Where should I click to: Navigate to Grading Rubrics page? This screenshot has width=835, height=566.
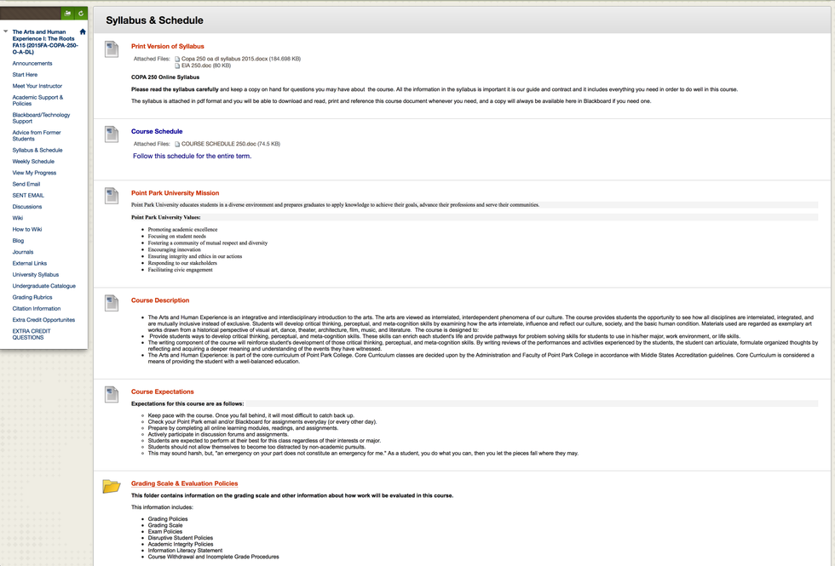32,297
